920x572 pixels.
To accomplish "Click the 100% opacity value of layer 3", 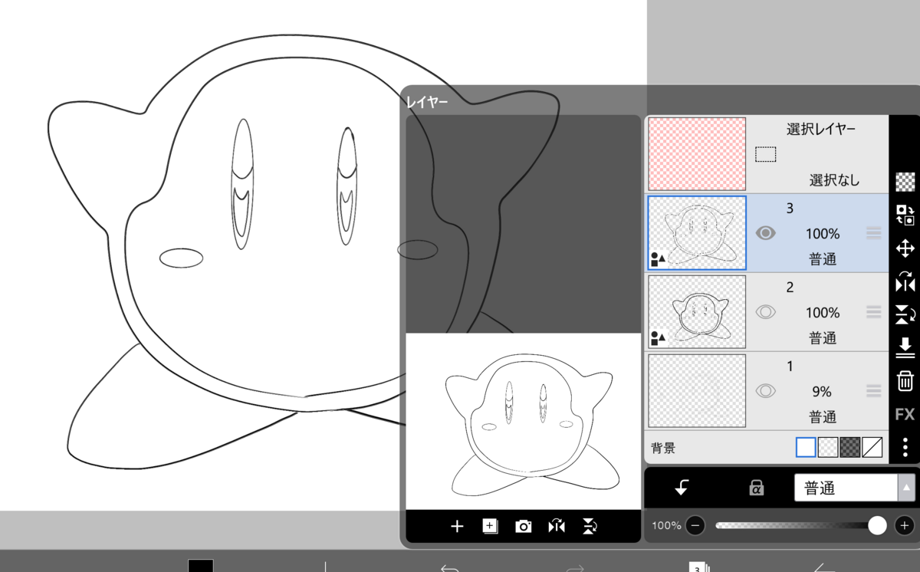I will click(823, 234).
